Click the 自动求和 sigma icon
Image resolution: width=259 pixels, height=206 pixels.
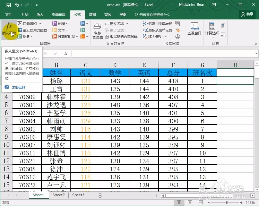click(20, 24)
